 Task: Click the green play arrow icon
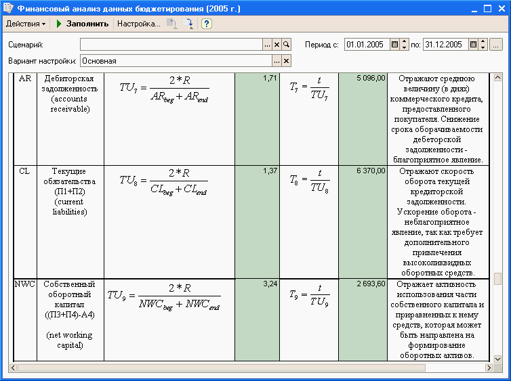click(x=59, y=24)
